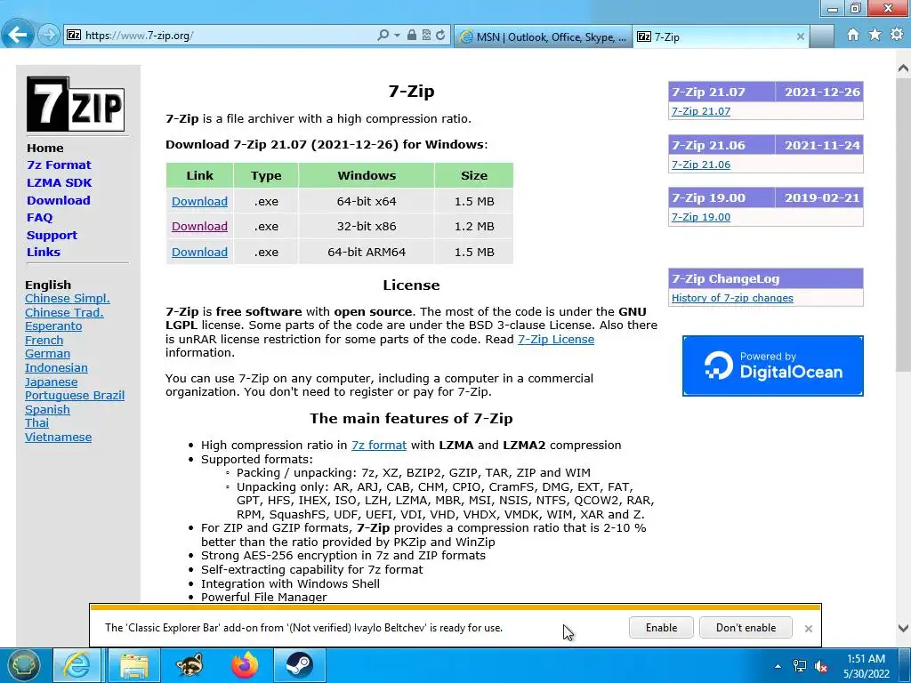Screen dimensions: 911x683
Task: Open the 7-Zip License link
Action: [x=556, y=339]
